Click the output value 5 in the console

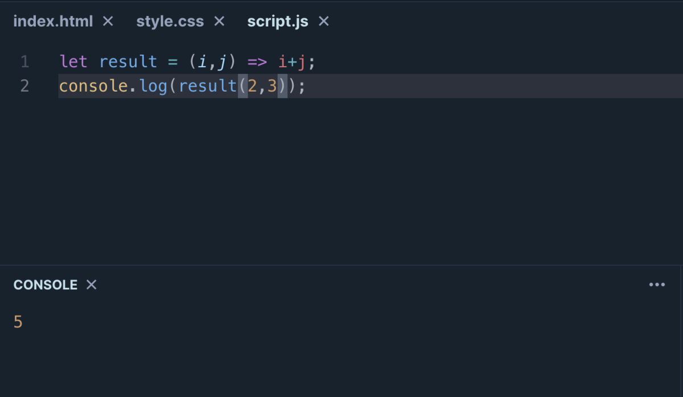pos(17,322)
